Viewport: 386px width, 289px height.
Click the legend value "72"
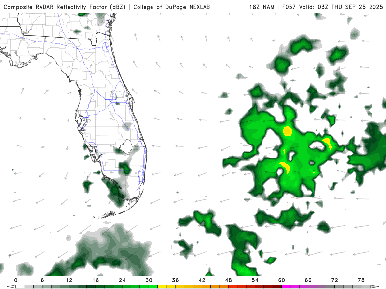tap(335, 280)
